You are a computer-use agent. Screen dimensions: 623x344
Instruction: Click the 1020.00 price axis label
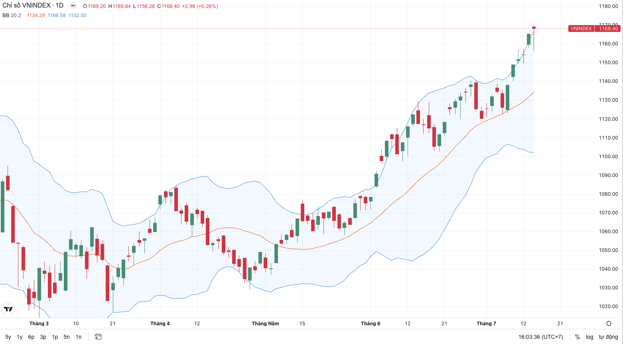coord(608,307)
